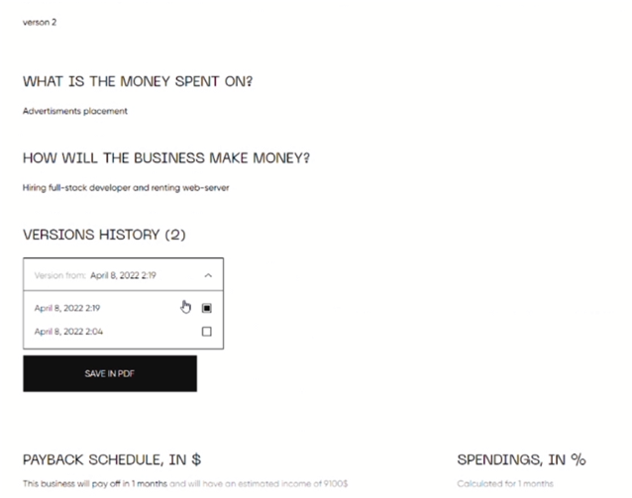Click the "verson 2" text at the top
Screen dimensions: 632x498
coord(40,22)
